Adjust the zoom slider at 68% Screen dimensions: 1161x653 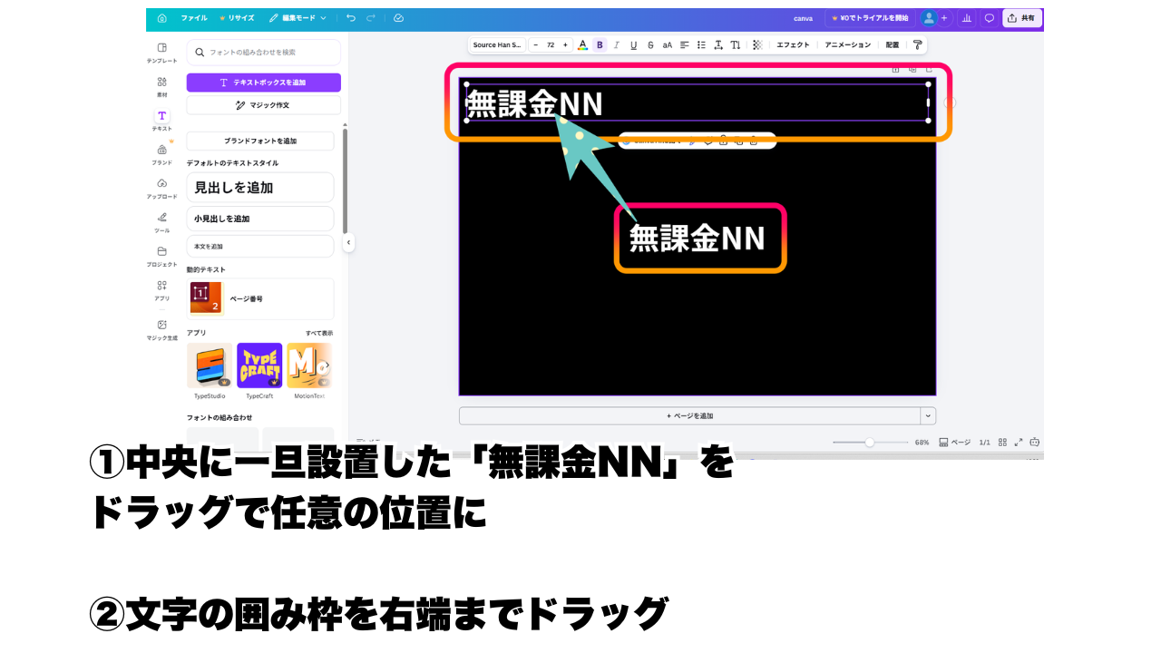870,443
